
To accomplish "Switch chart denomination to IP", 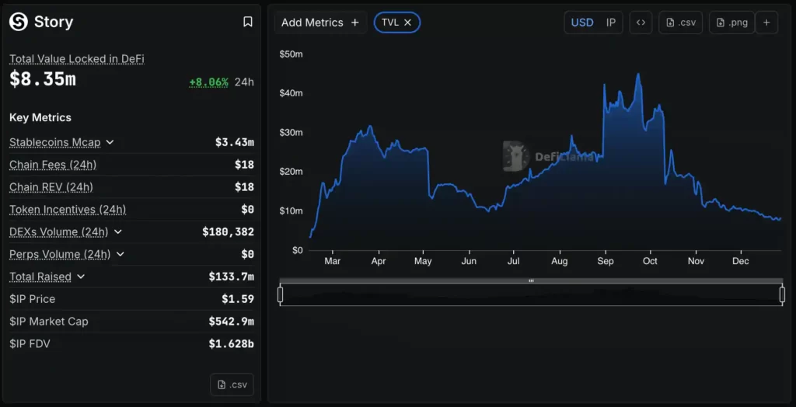I will click(611, 23).
